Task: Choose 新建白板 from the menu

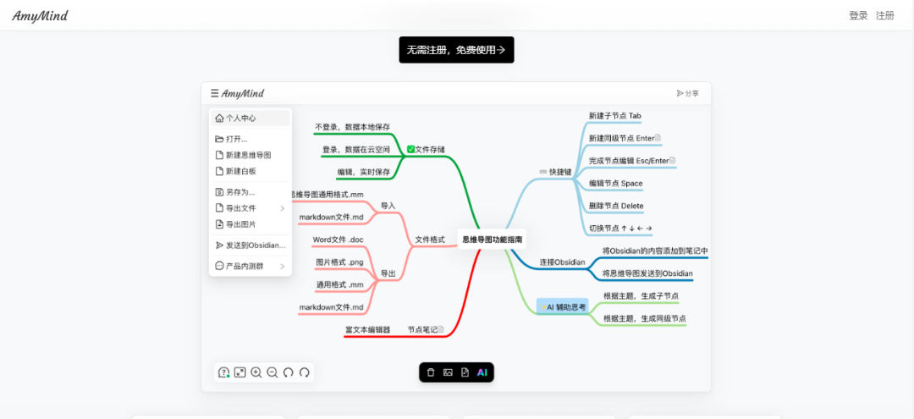Action: point(250,171)
